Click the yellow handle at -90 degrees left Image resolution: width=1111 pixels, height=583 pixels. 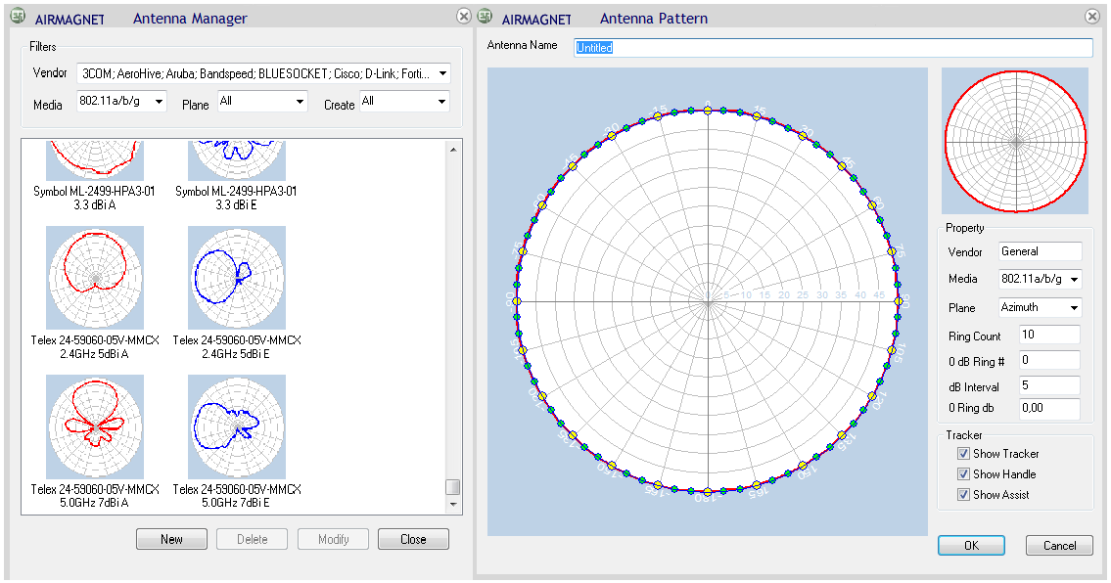point(517,301)
